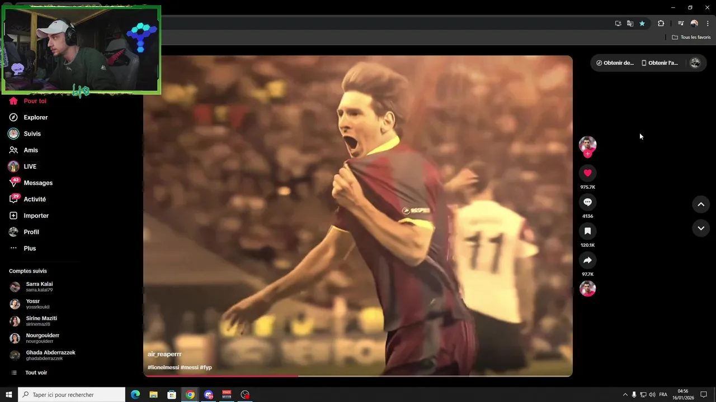
Task: Click the webcam overlay in the corner
Action: pyautogui.click(x=82, y=50)
